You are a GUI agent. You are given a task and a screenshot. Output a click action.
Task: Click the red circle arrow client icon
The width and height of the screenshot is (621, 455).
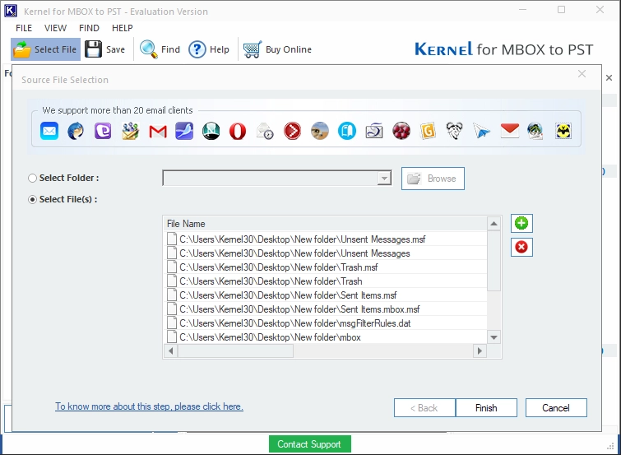(292, 131)
